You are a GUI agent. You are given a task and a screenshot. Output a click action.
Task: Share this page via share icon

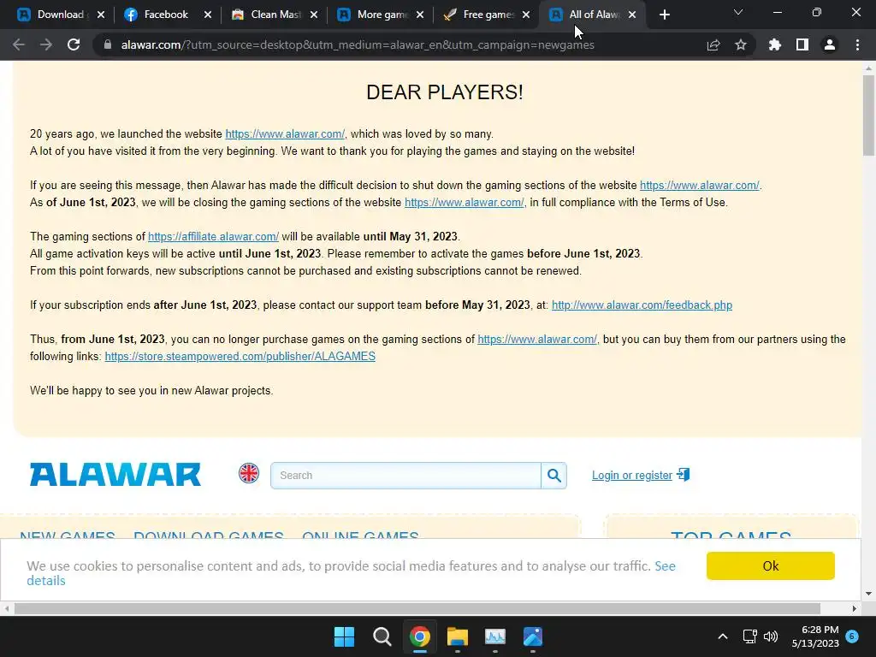(x=713, y=44)
